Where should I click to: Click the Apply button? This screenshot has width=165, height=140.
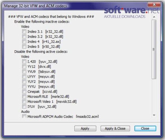[x=85, y=129]
